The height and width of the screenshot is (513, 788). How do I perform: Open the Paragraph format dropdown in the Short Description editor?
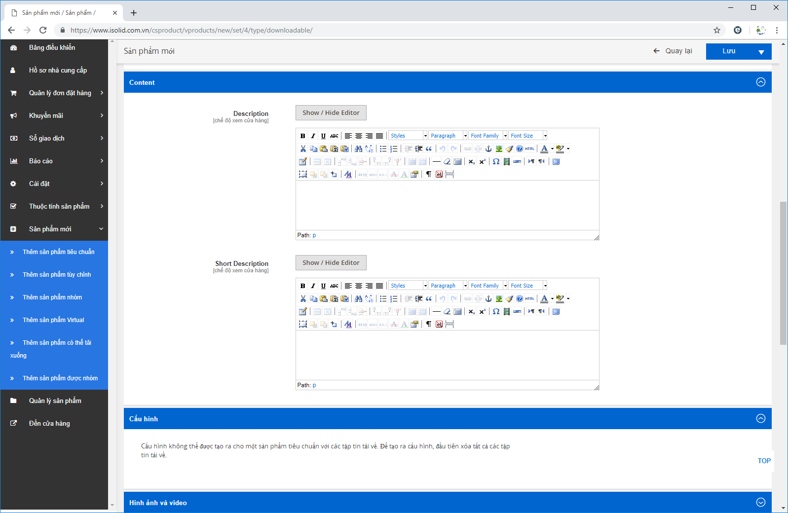(x=448, y=286)
